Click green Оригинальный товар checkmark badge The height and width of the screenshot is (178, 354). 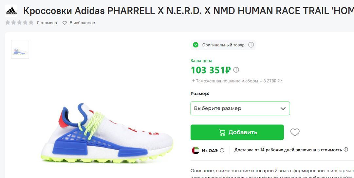point(196,45)
